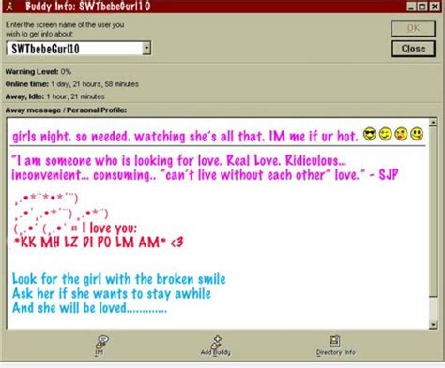
Task: Click the 'girls night. so needed.' away message text
Action: tap(71, 137)
